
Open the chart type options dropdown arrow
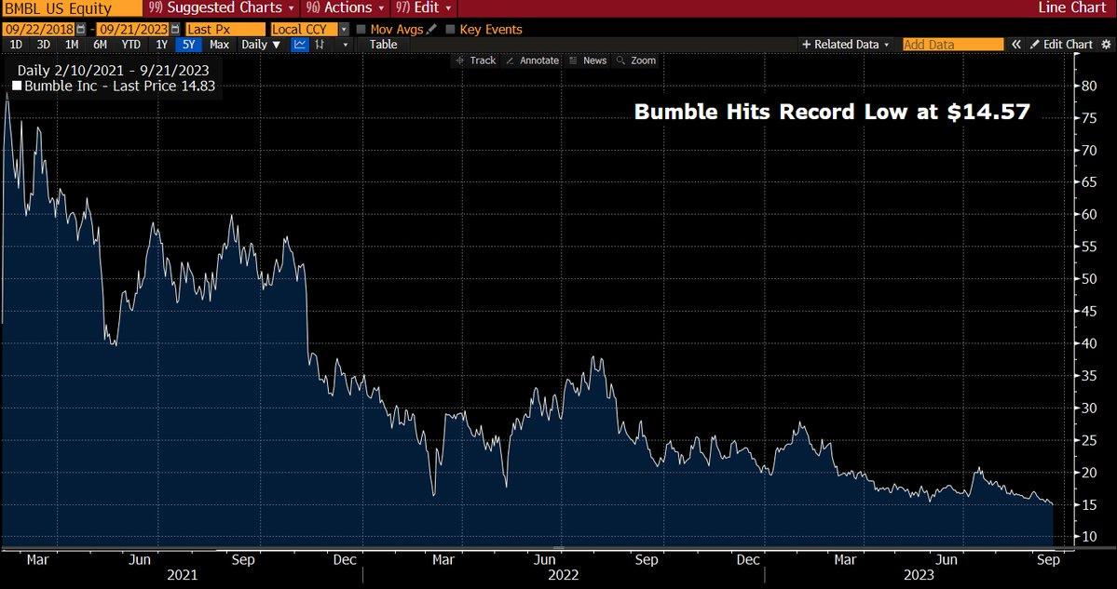346,44
